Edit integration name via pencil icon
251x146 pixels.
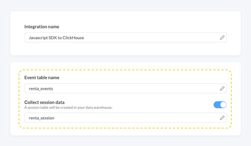222,38
